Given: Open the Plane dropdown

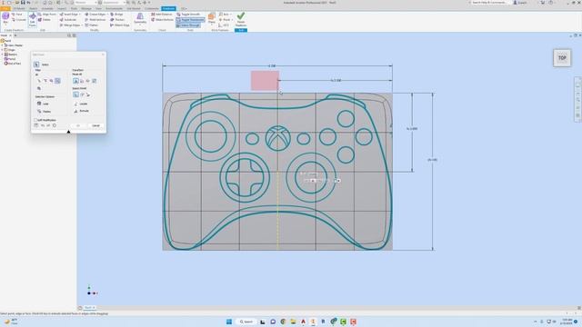Looking at the screenshot, I should point(212,25).
